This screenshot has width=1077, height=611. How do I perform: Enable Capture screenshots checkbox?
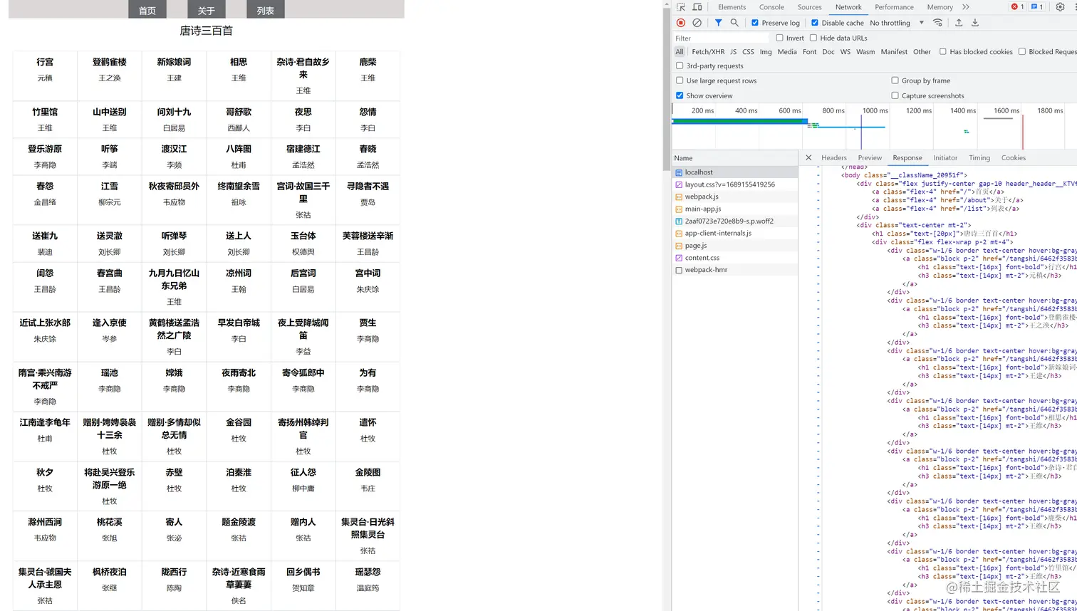click(x=895, y=95)
